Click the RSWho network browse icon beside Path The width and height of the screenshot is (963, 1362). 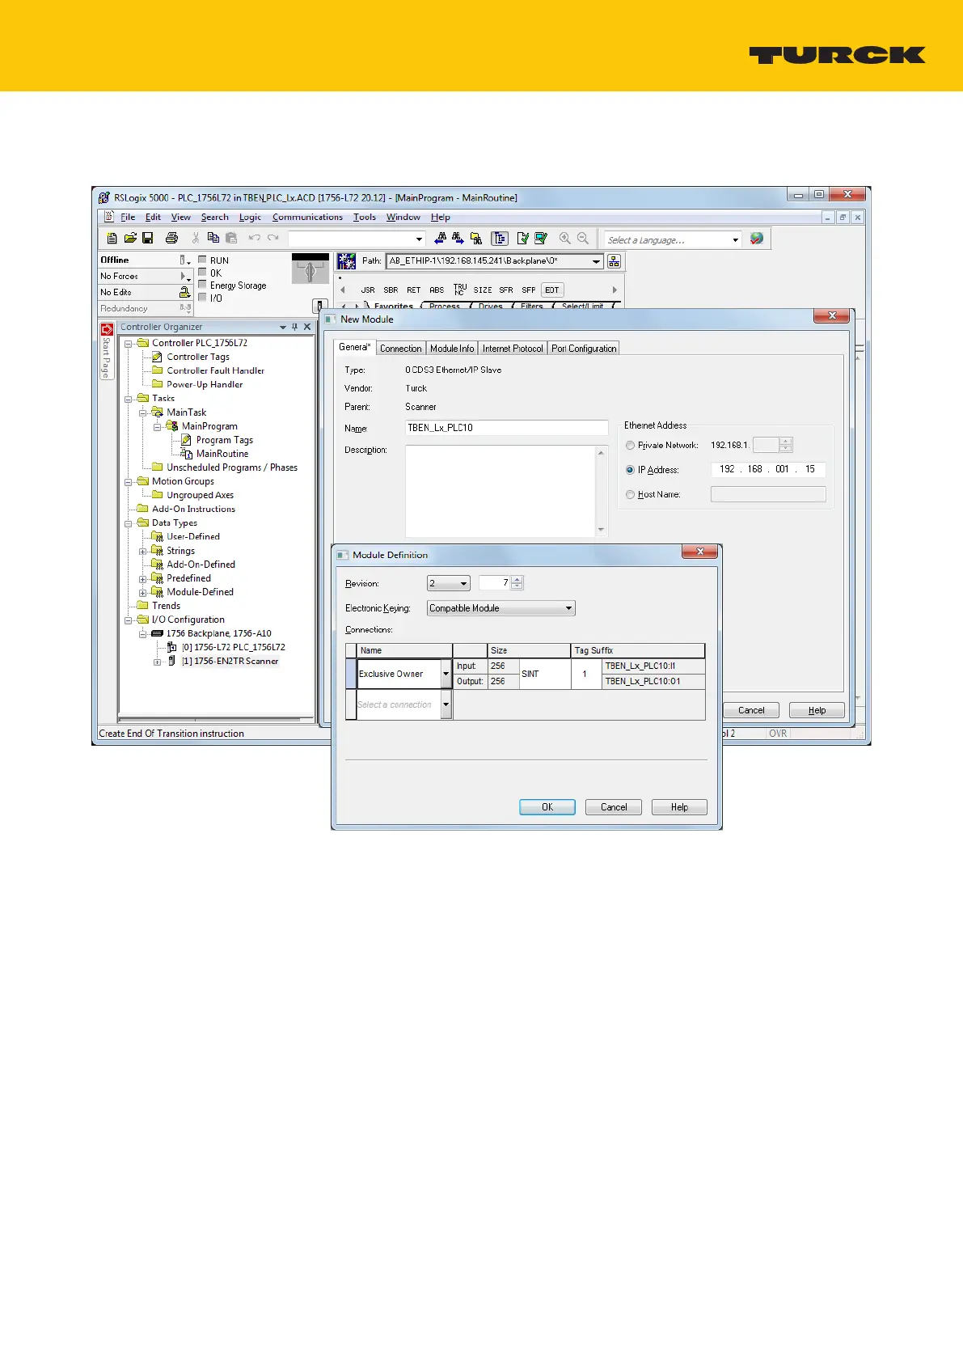[x=615, y=261]
